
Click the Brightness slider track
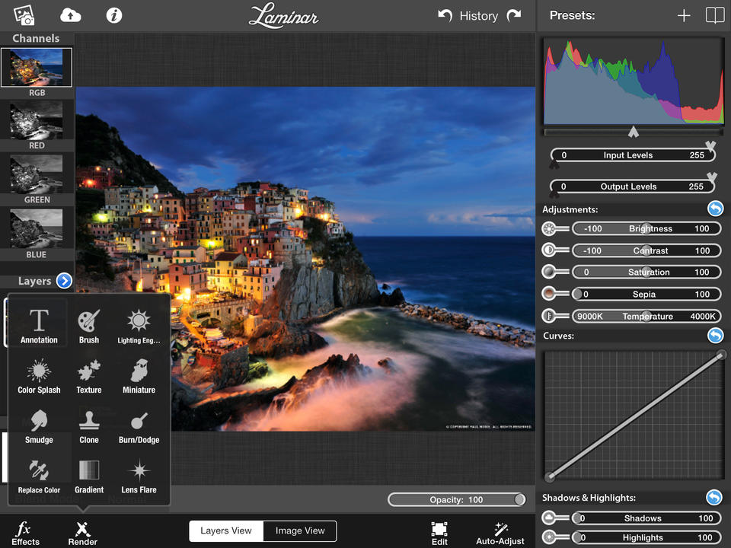pyautogui.click(x=646, y=228)
